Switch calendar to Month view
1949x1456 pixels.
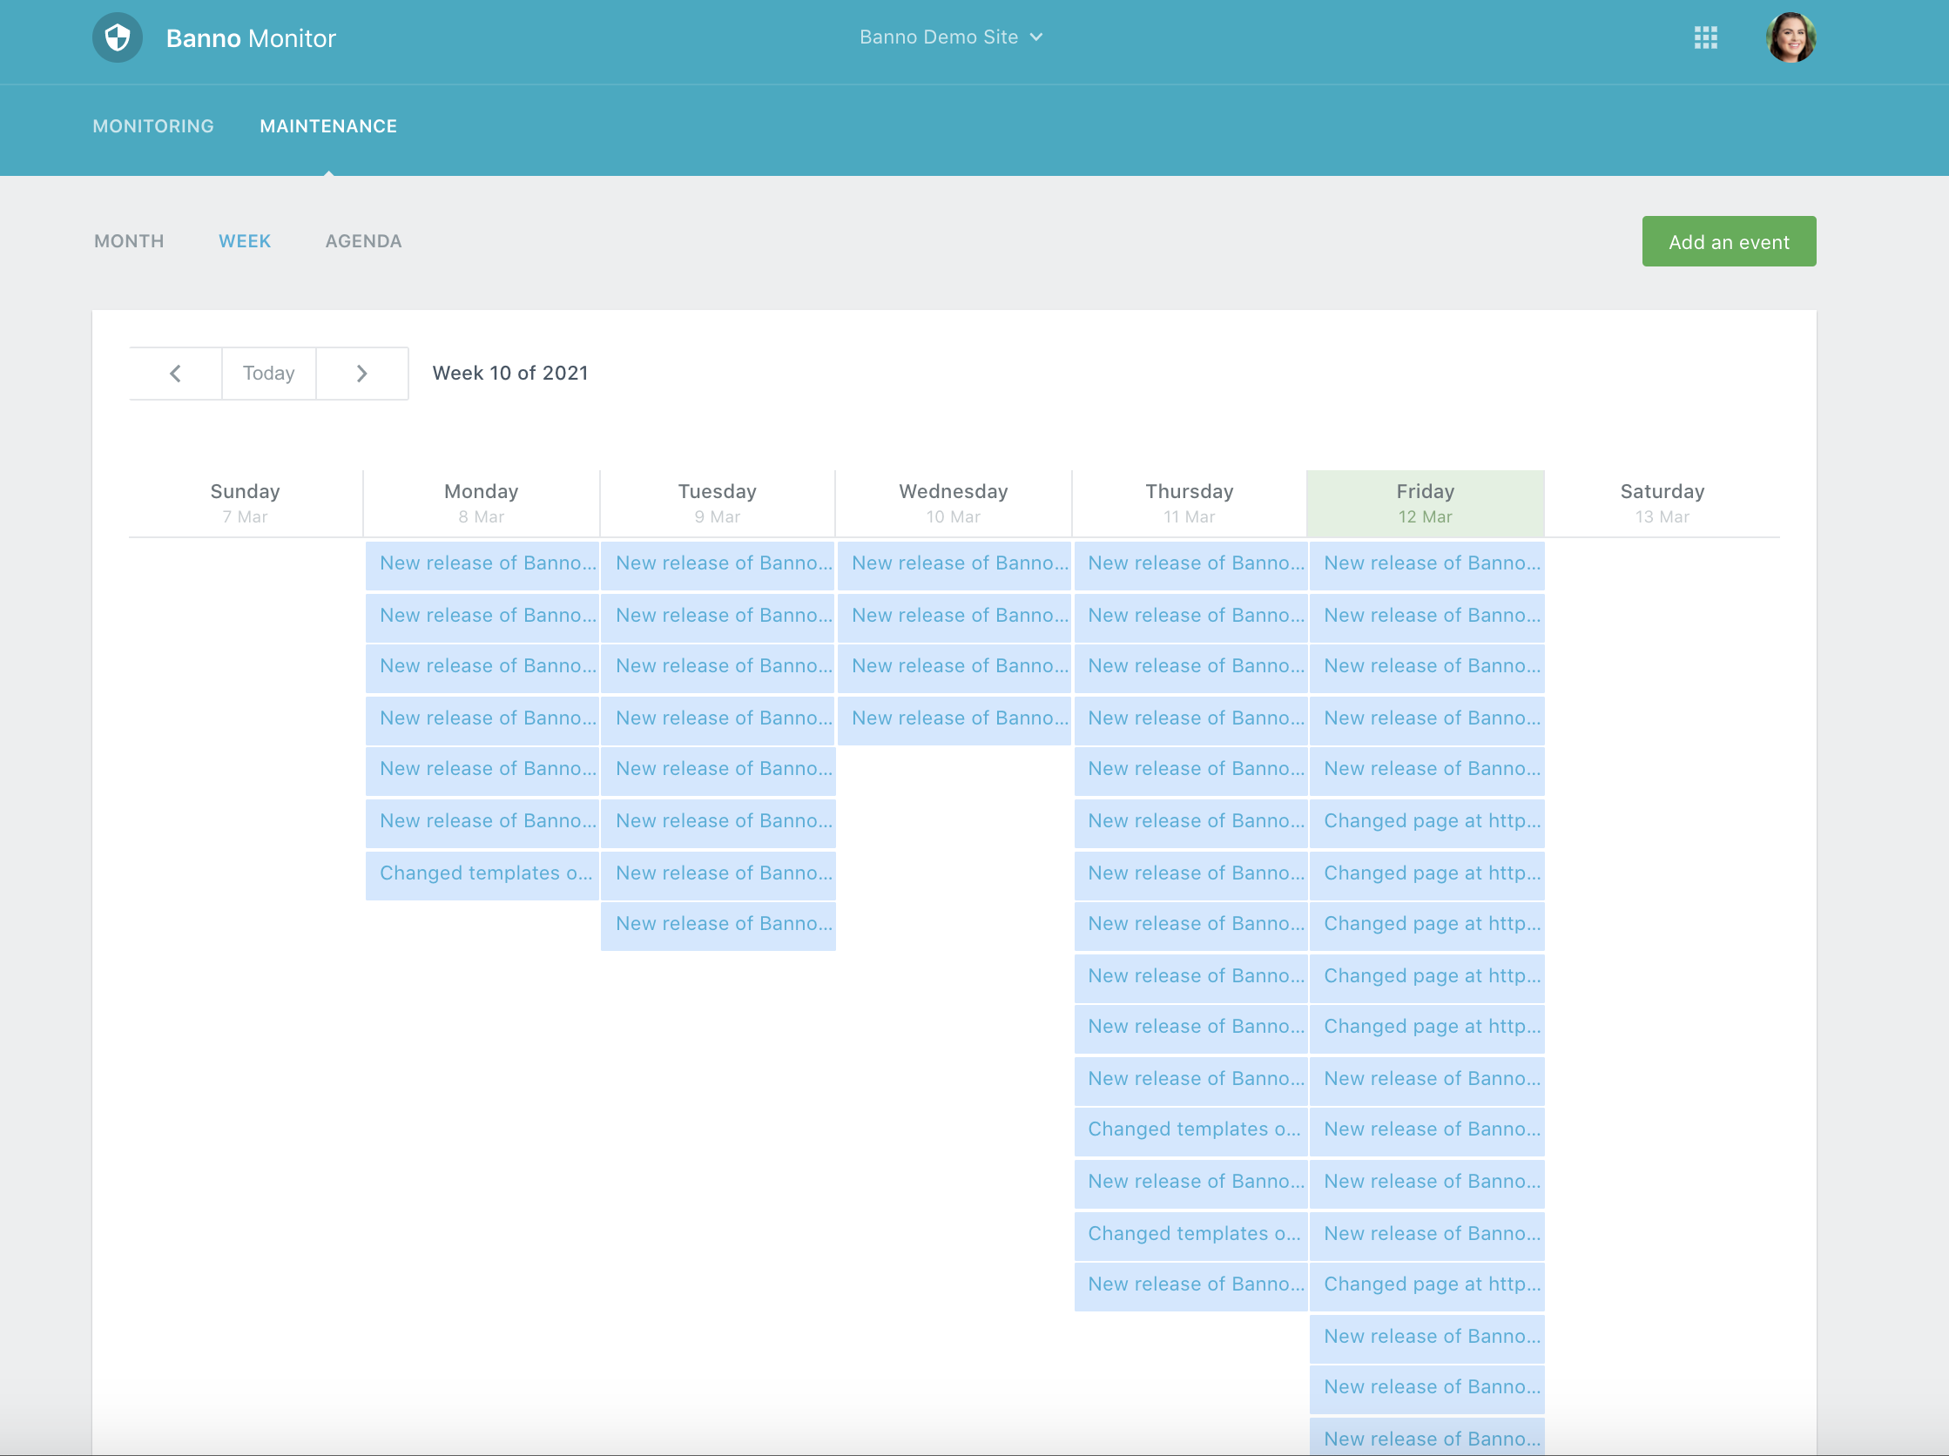tap(129, 241)
